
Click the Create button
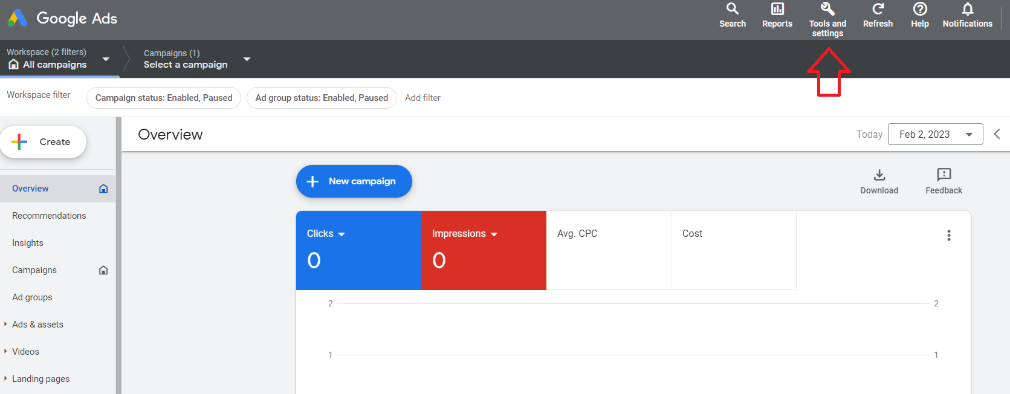click(x=43, y=142)
